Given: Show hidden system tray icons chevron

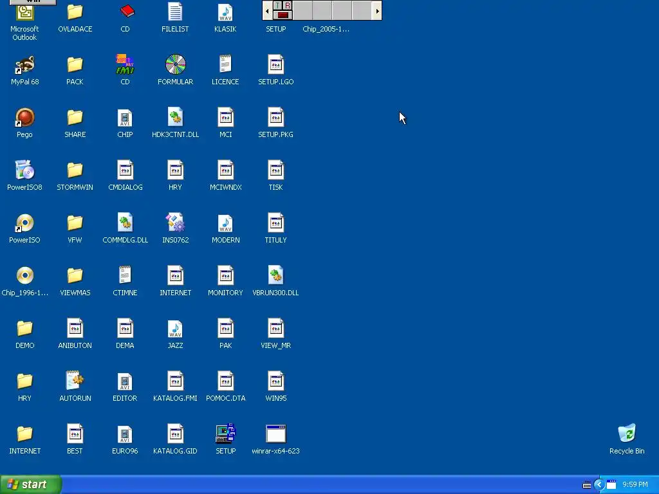Looking at the screenshot, I should click(x=599, y=485).
